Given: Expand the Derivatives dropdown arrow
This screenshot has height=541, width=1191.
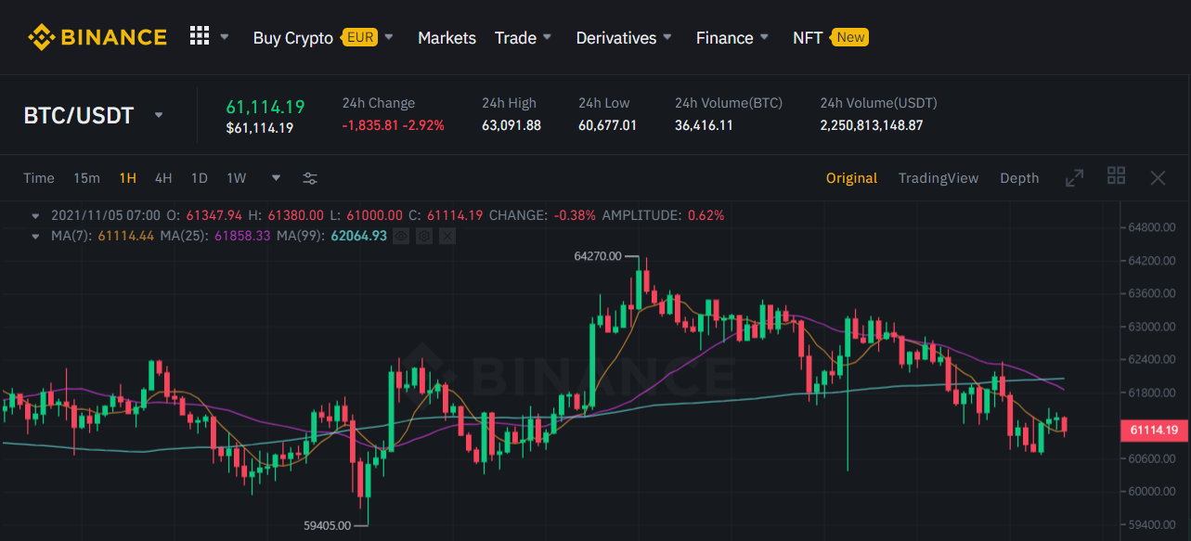Looking at the screenshot, I should tap(668, 38).
